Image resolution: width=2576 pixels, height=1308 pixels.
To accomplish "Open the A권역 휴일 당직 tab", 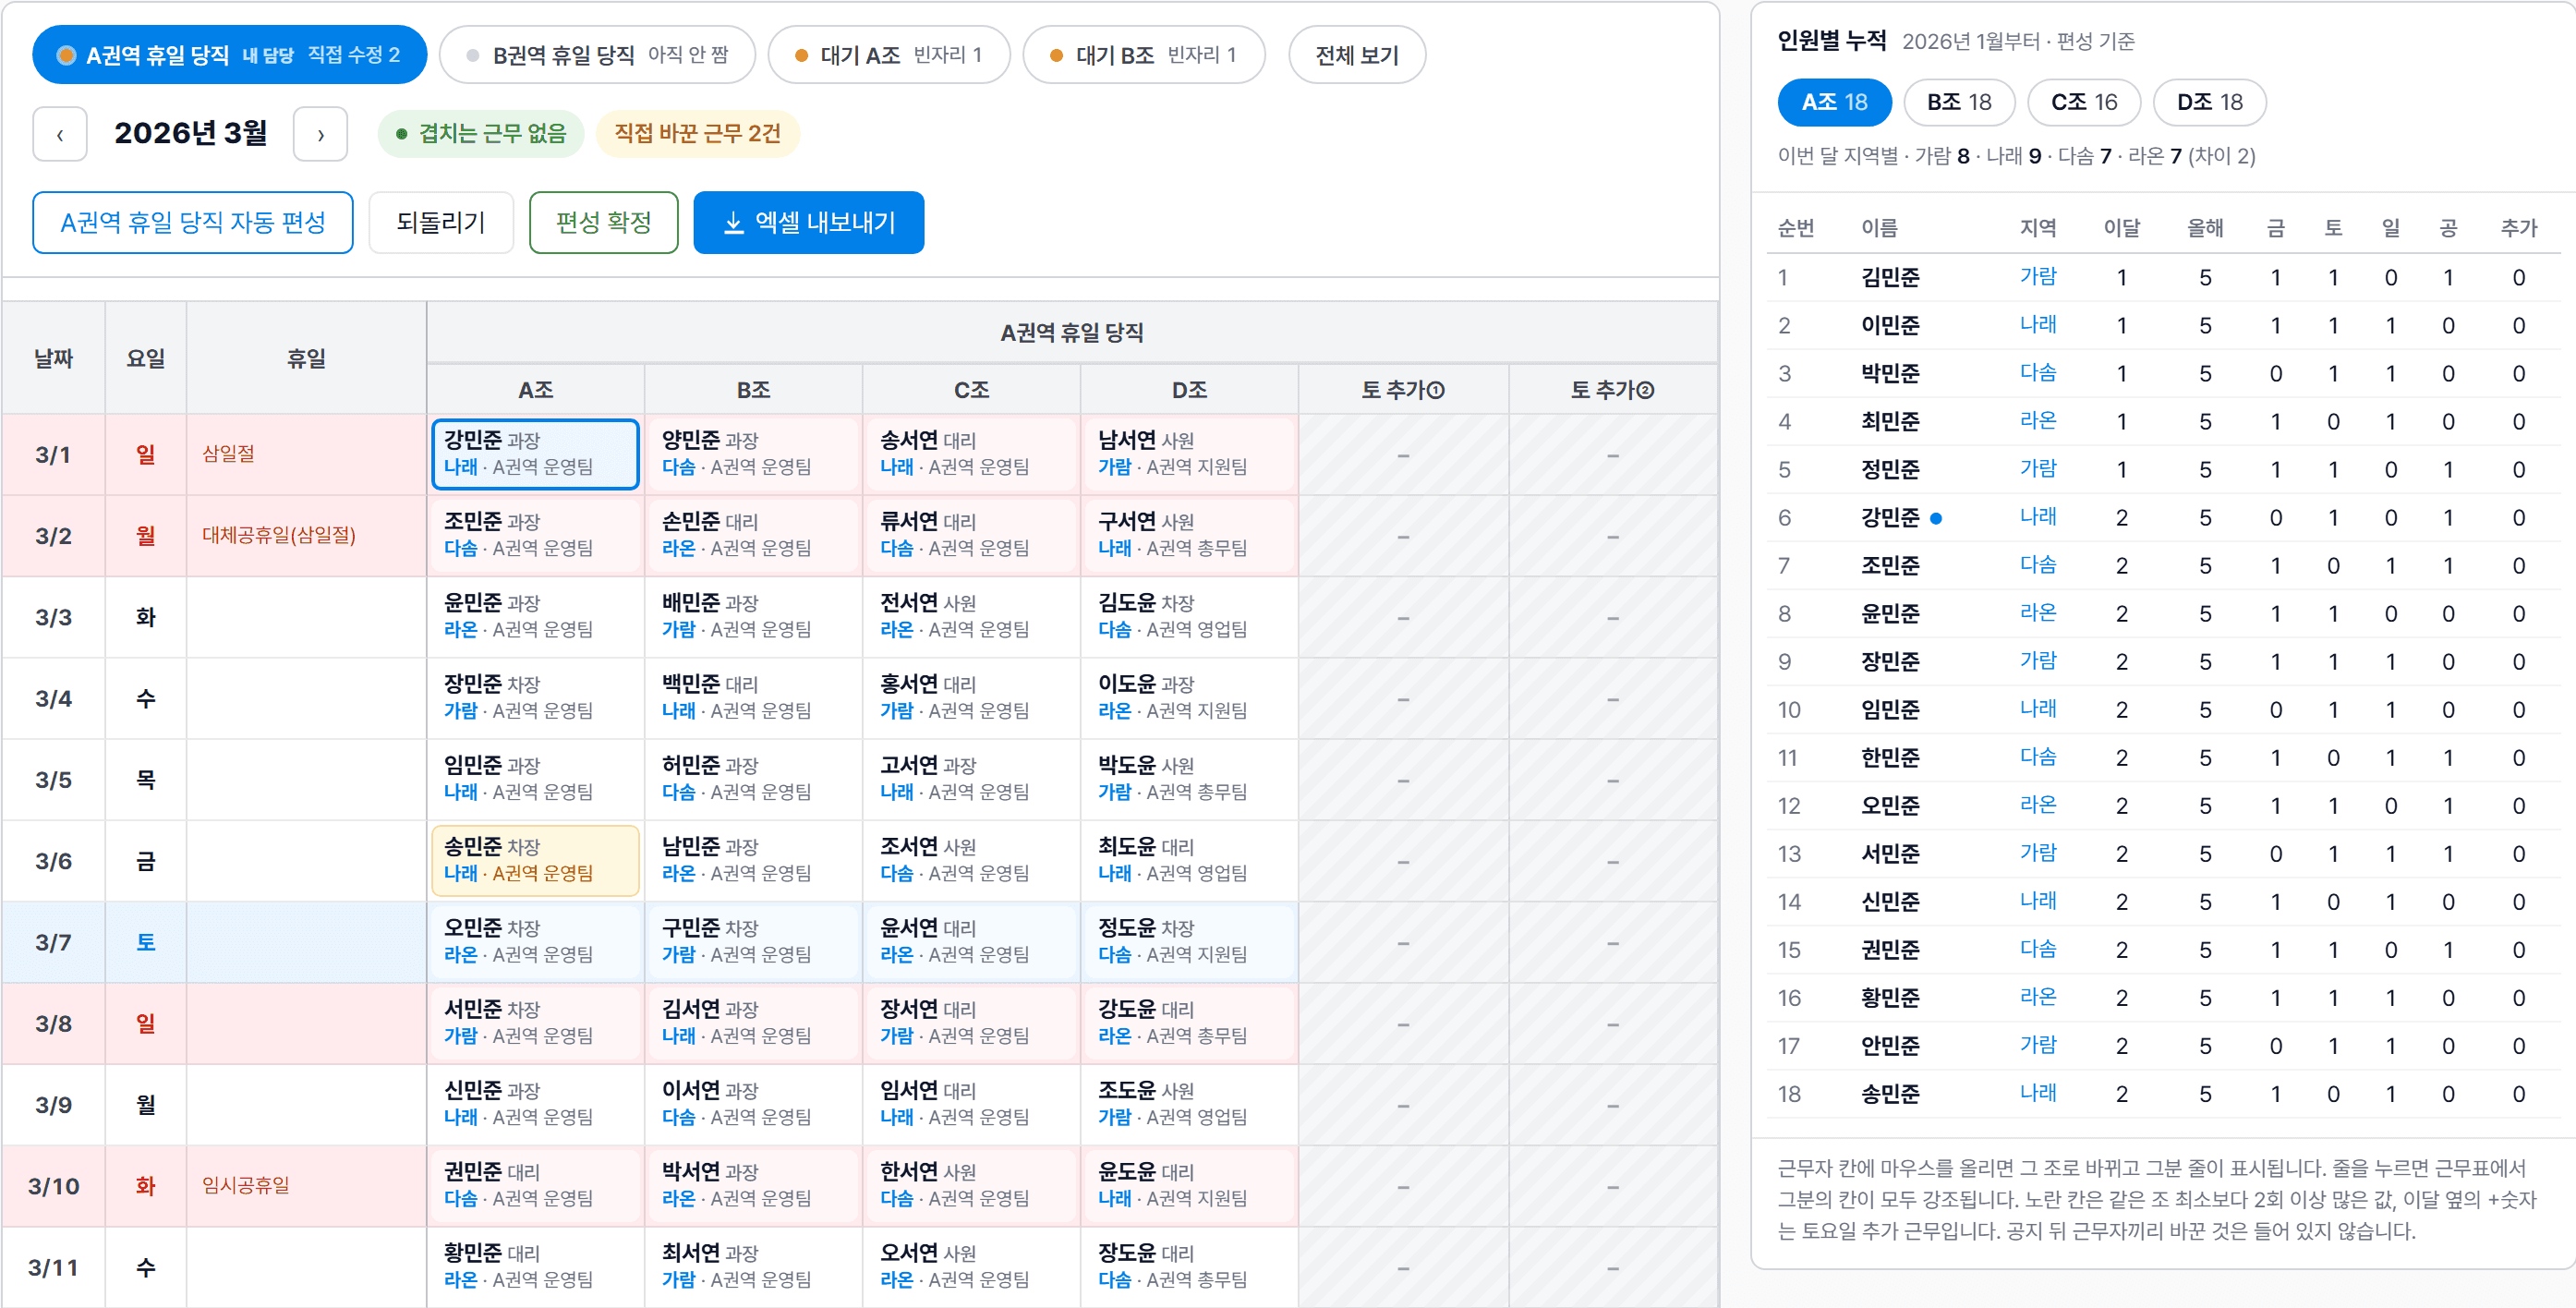I will [229, 55].
